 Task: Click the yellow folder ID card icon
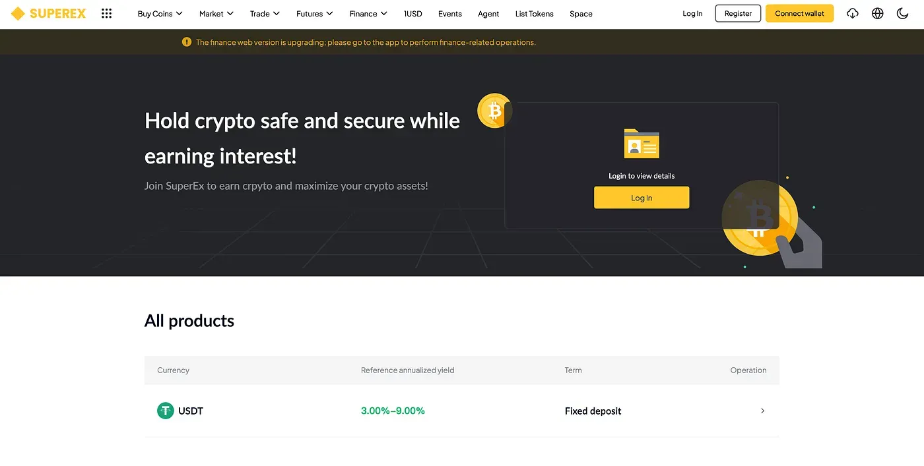pos(642,144)
